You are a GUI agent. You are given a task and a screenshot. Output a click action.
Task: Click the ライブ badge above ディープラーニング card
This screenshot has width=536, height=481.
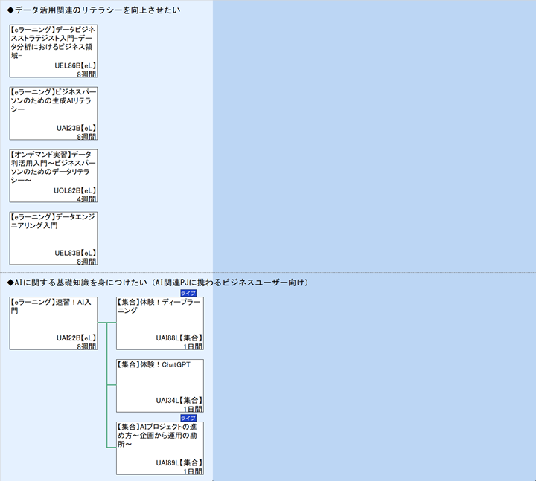tap(188, 293)
